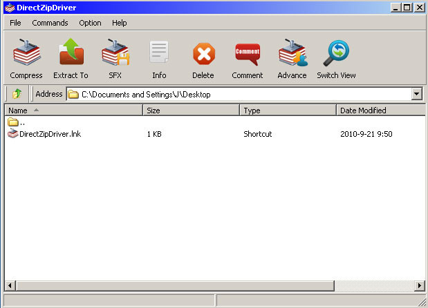Sort by Date Modified column header

[381, 110]
